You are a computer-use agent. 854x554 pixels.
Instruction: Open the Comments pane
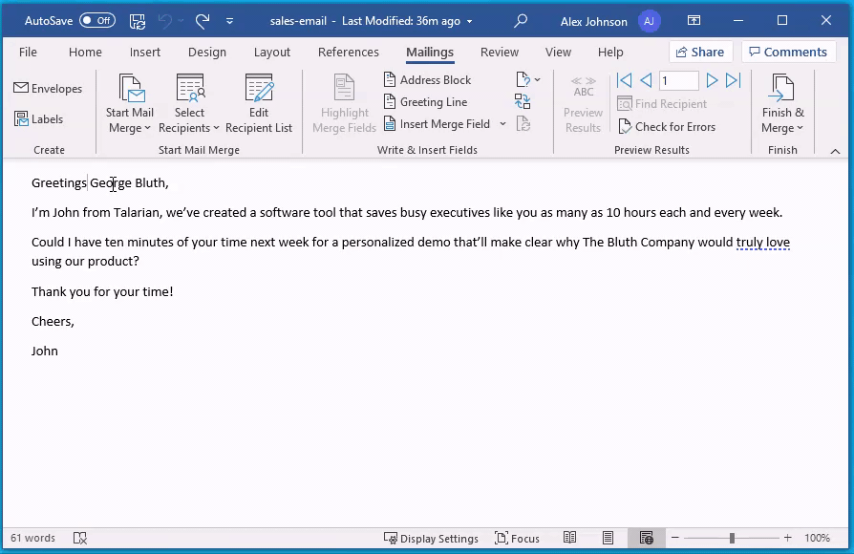789,52
